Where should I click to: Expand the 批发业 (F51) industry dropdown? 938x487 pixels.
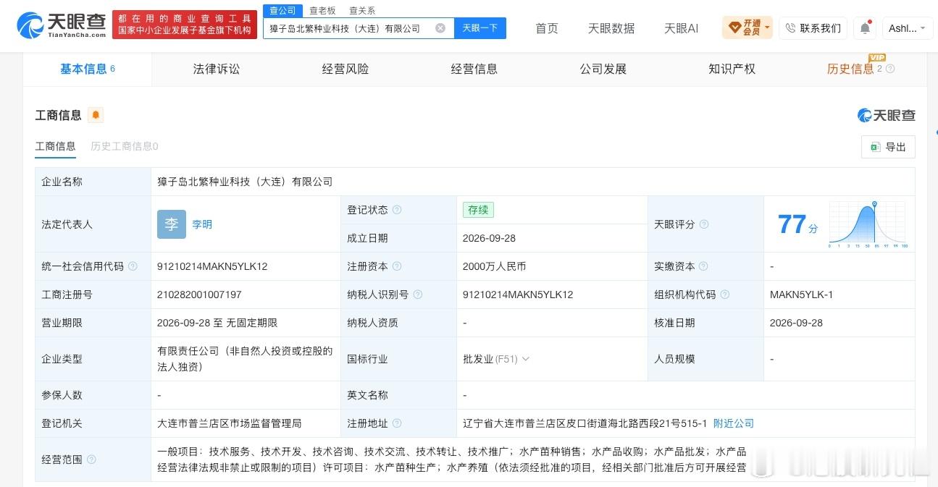526,359
